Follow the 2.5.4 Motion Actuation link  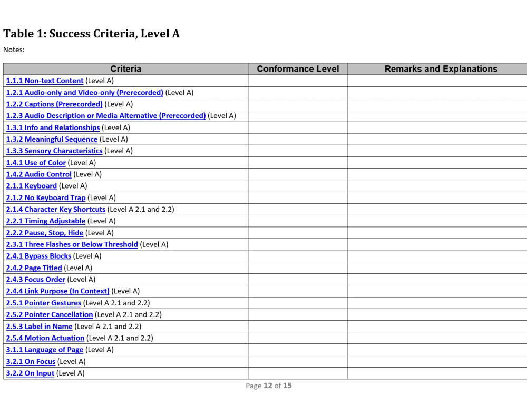[45, 338]
